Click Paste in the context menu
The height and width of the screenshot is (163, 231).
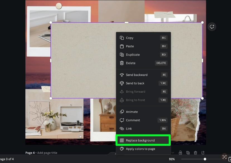[x=130, y=46]
